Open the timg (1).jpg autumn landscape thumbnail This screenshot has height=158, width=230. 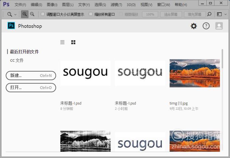195,73
